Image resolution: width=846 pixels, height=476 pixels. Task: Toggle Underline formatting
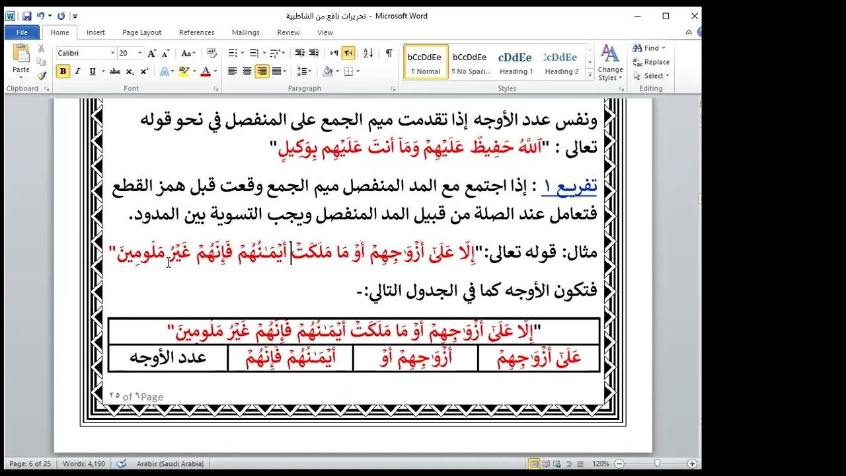coord(92,71)
